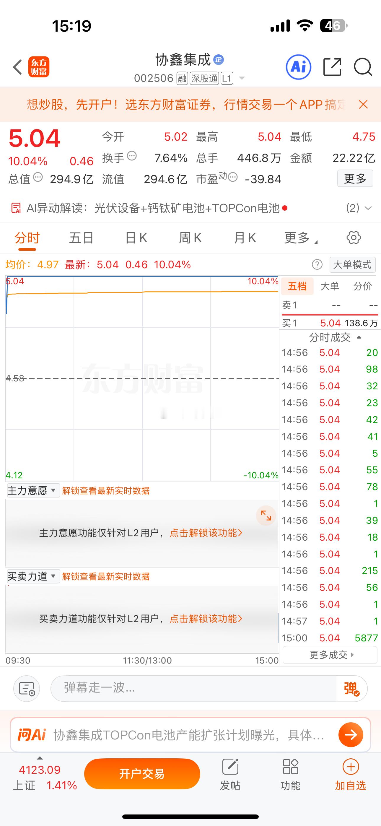Open the 更多 chart period dropdown
The width and height of the screenshot is (381, 826).
pyautogui.click(x=301, y=238)
